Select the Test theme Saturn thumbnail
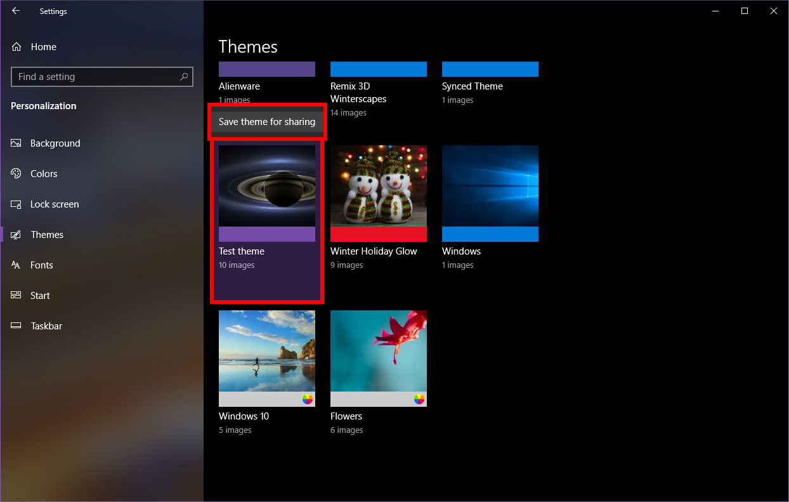 click(267, 186)
